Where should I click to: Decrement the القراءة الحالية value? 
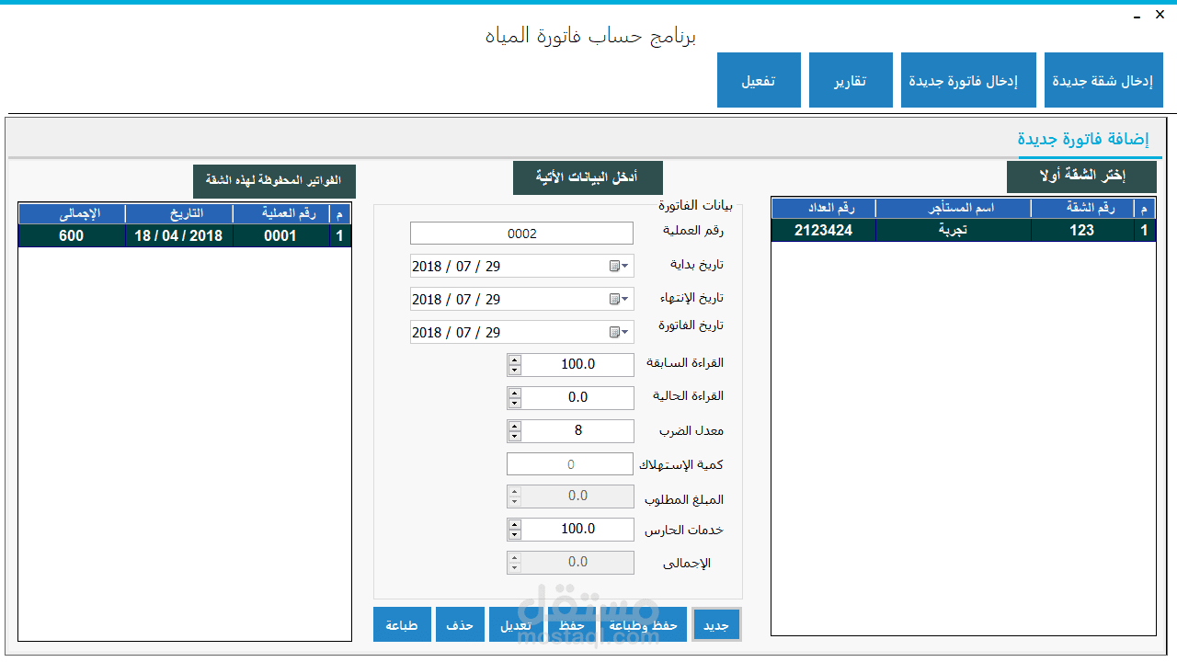click(514, 402)
